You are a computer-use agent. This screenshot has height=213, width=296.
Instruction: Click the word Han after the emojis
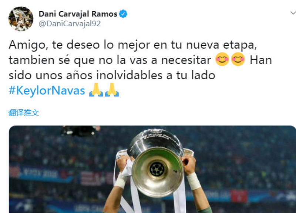261,60
